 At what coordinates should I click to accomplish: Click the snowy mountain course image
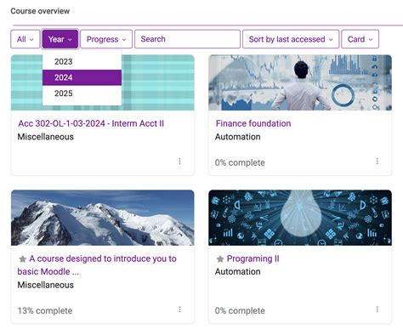click(x=103, y=218)
